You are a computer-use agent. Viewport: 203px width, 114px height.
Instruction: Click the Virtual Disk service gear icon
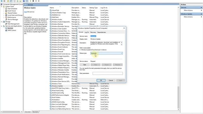51,10
